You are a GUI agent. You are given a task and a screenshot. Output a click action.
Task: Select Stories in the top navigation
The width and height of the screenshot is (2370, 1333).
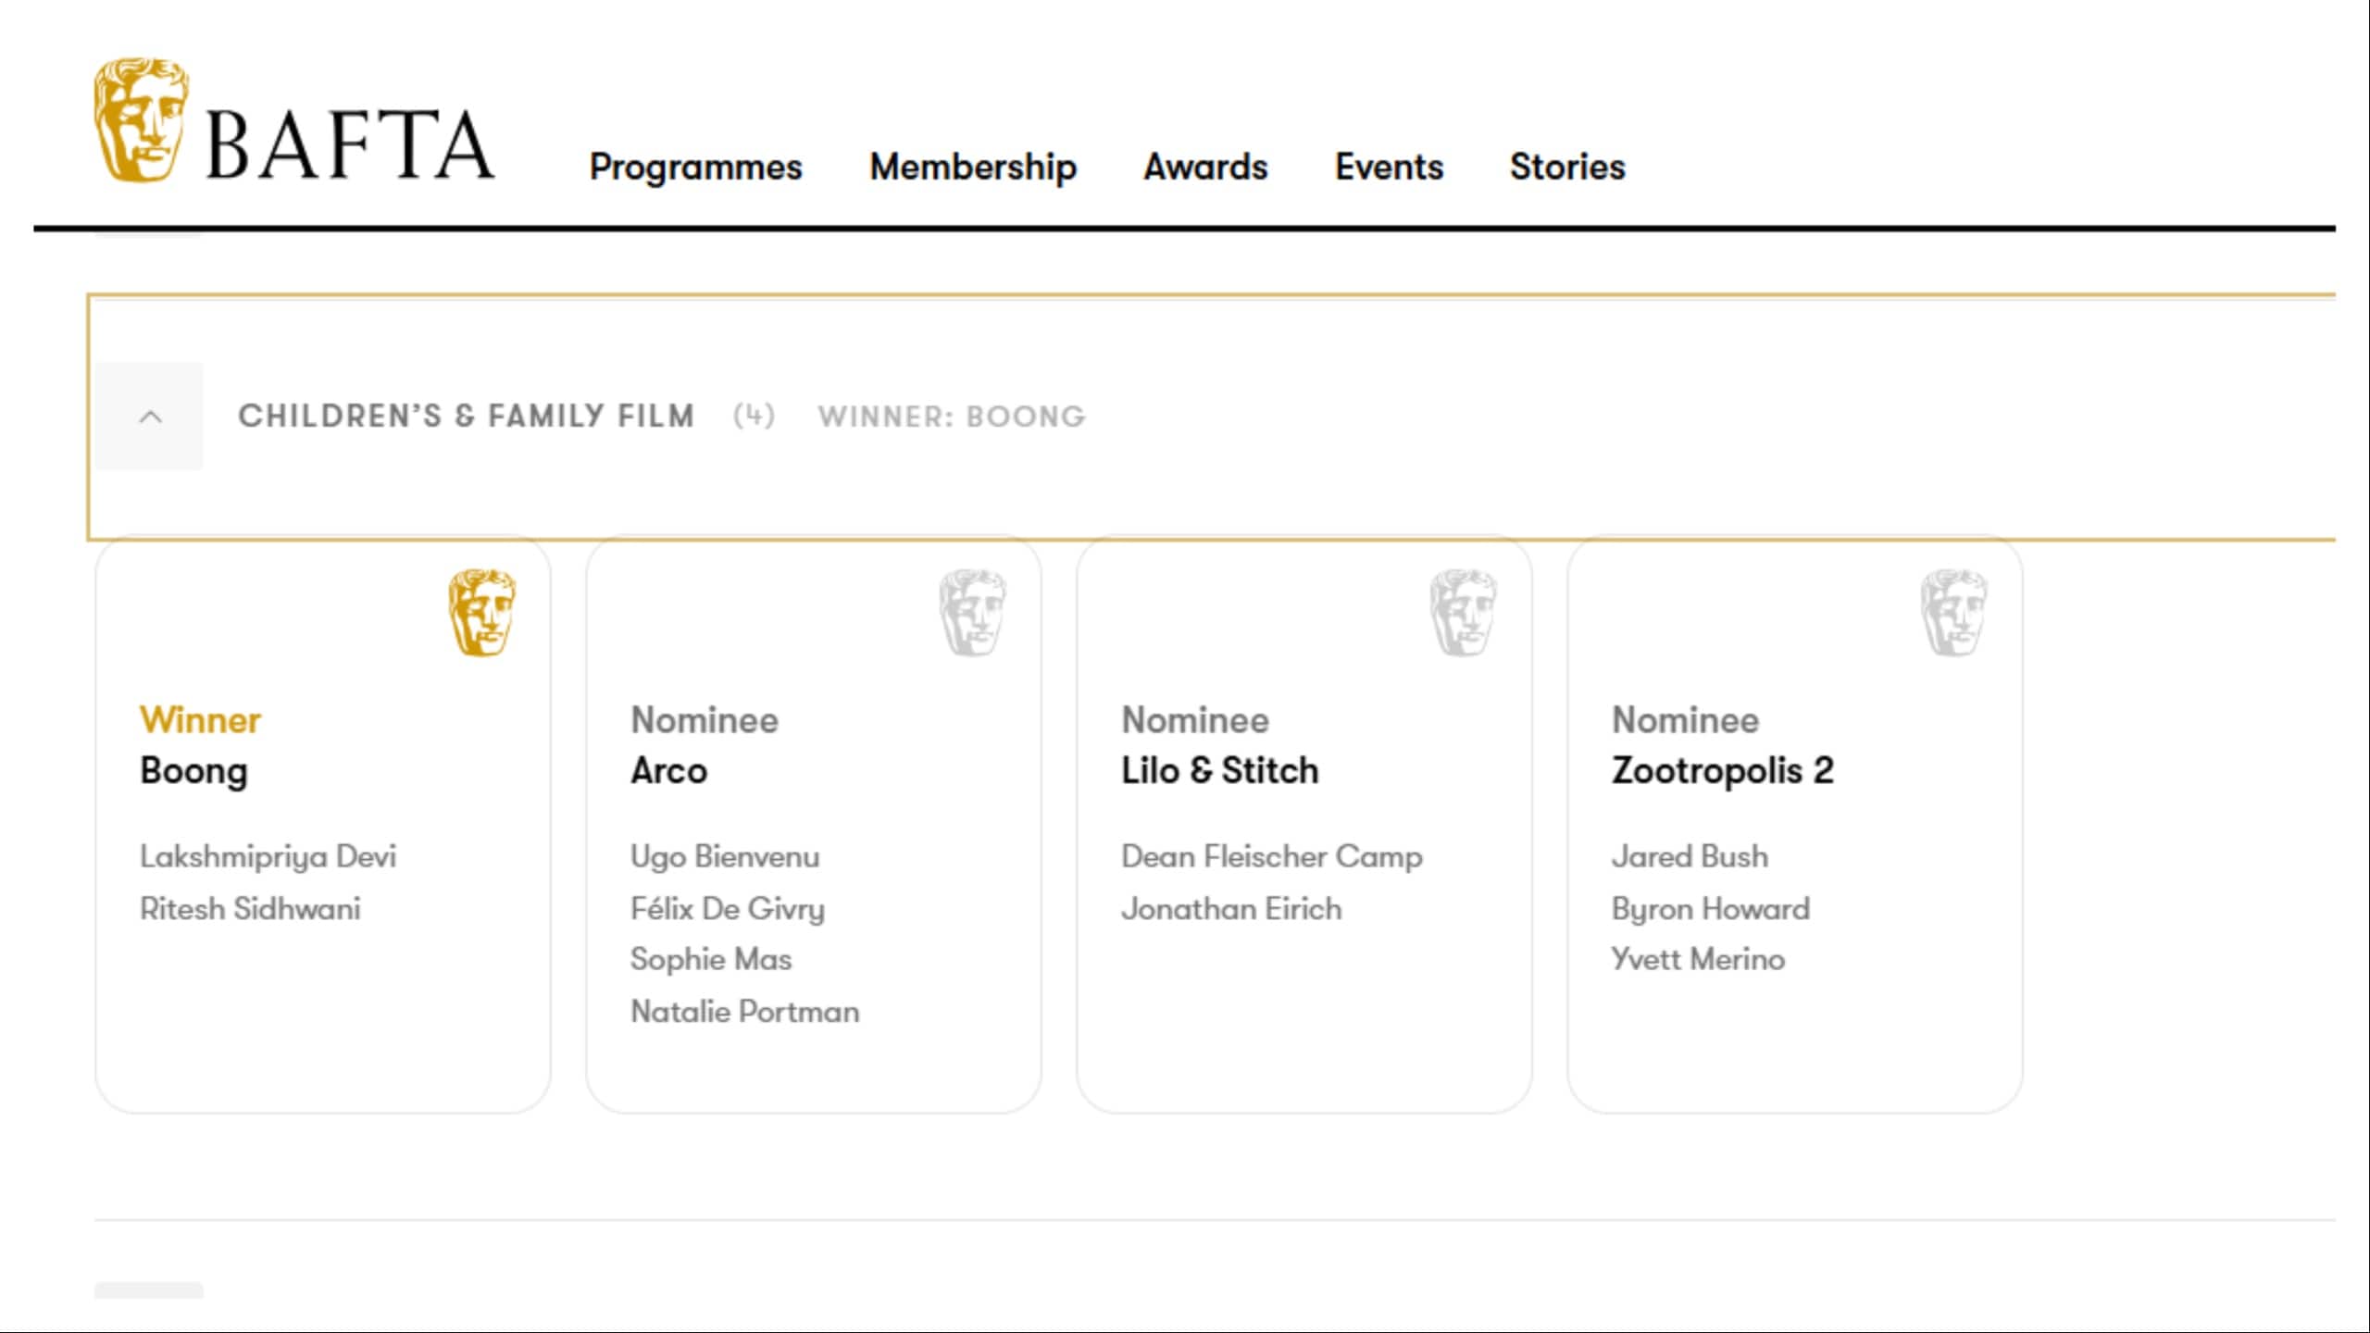(x=1567, y=168)
